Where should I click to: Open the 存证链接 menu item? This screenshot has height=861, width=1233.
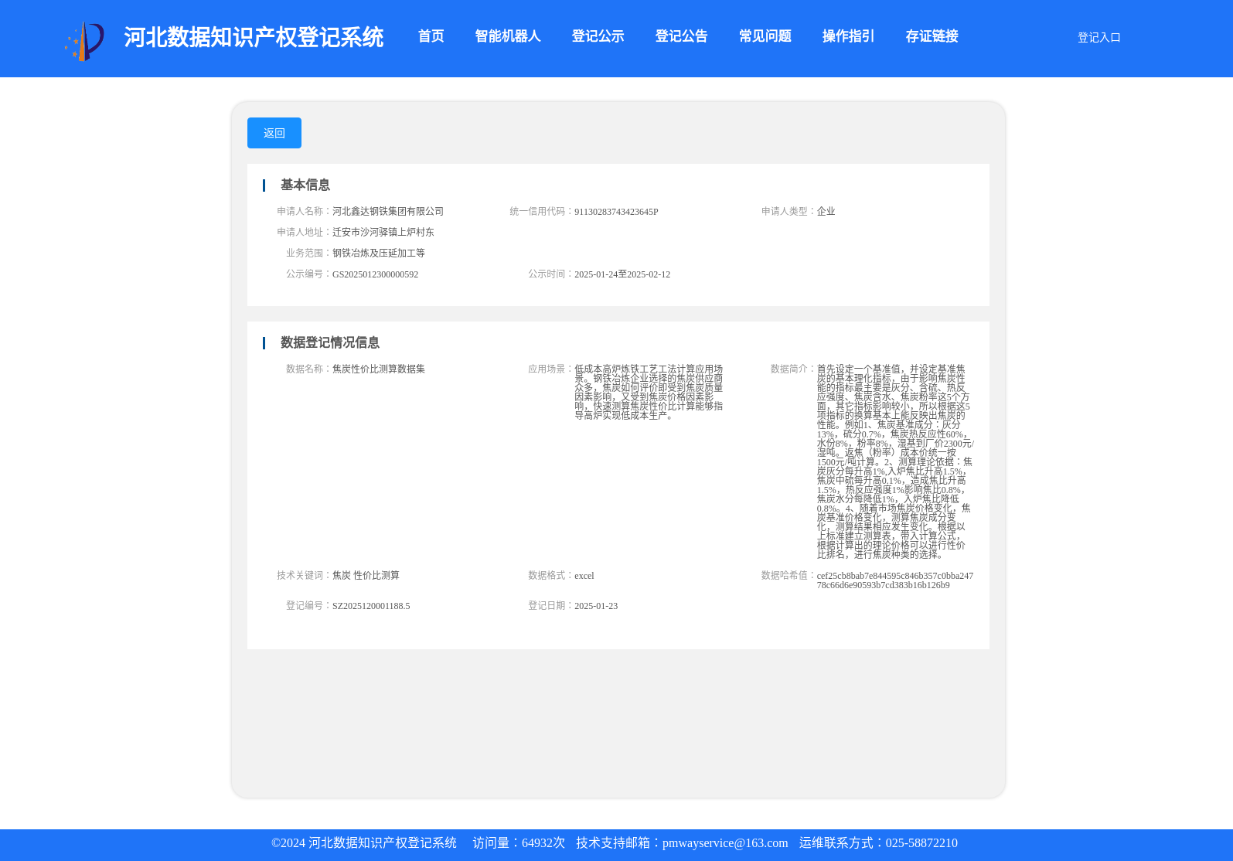coord(932,36)
